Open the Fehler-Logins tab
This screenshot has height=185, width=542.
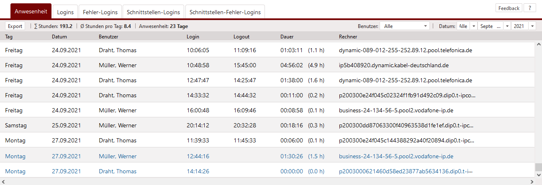pos(100,12)
